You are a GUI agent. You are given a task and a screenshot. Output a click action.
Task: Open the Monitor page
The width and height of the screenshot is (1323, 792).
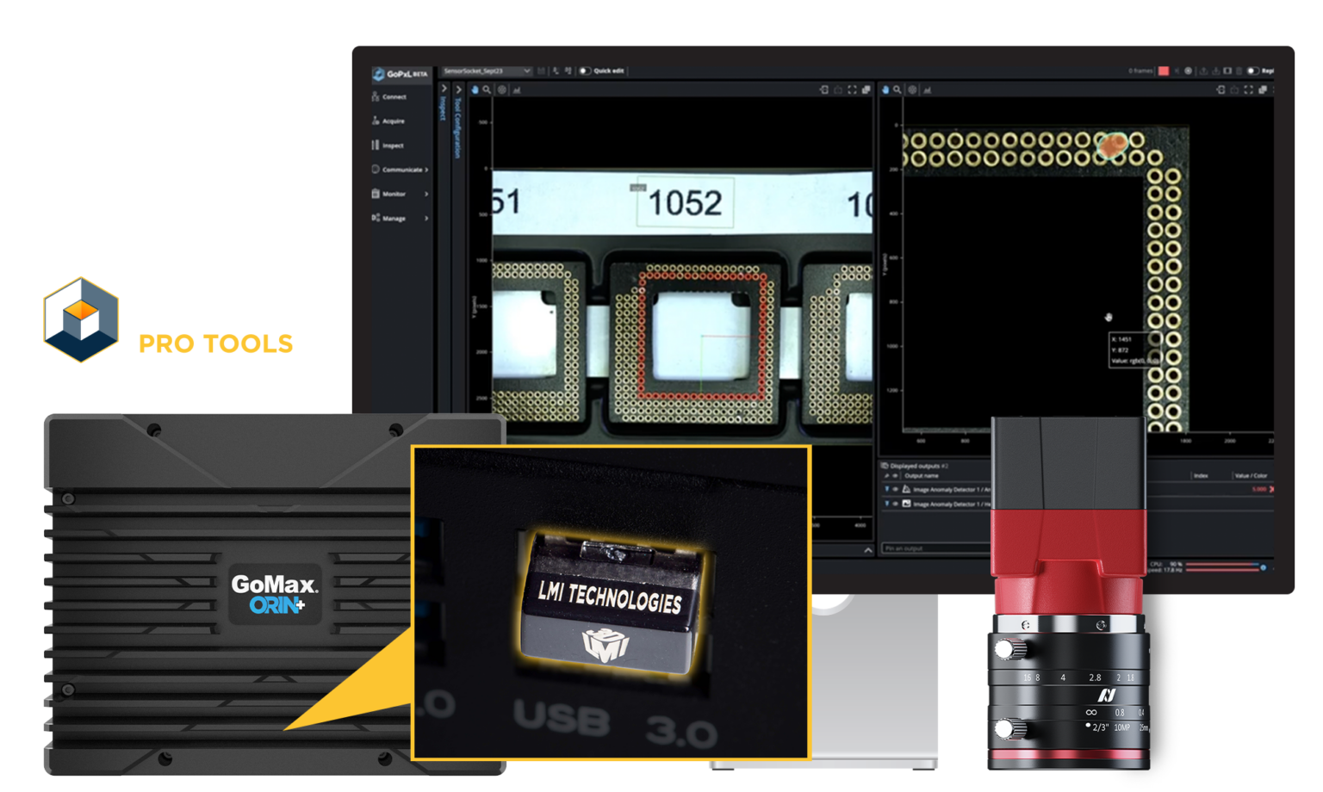[388, 194]
